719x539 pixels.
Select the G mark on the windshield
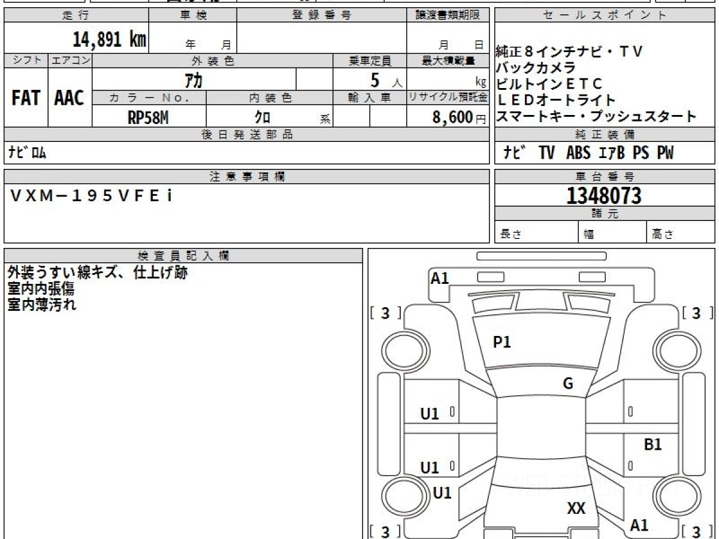(x=568, y=384)
